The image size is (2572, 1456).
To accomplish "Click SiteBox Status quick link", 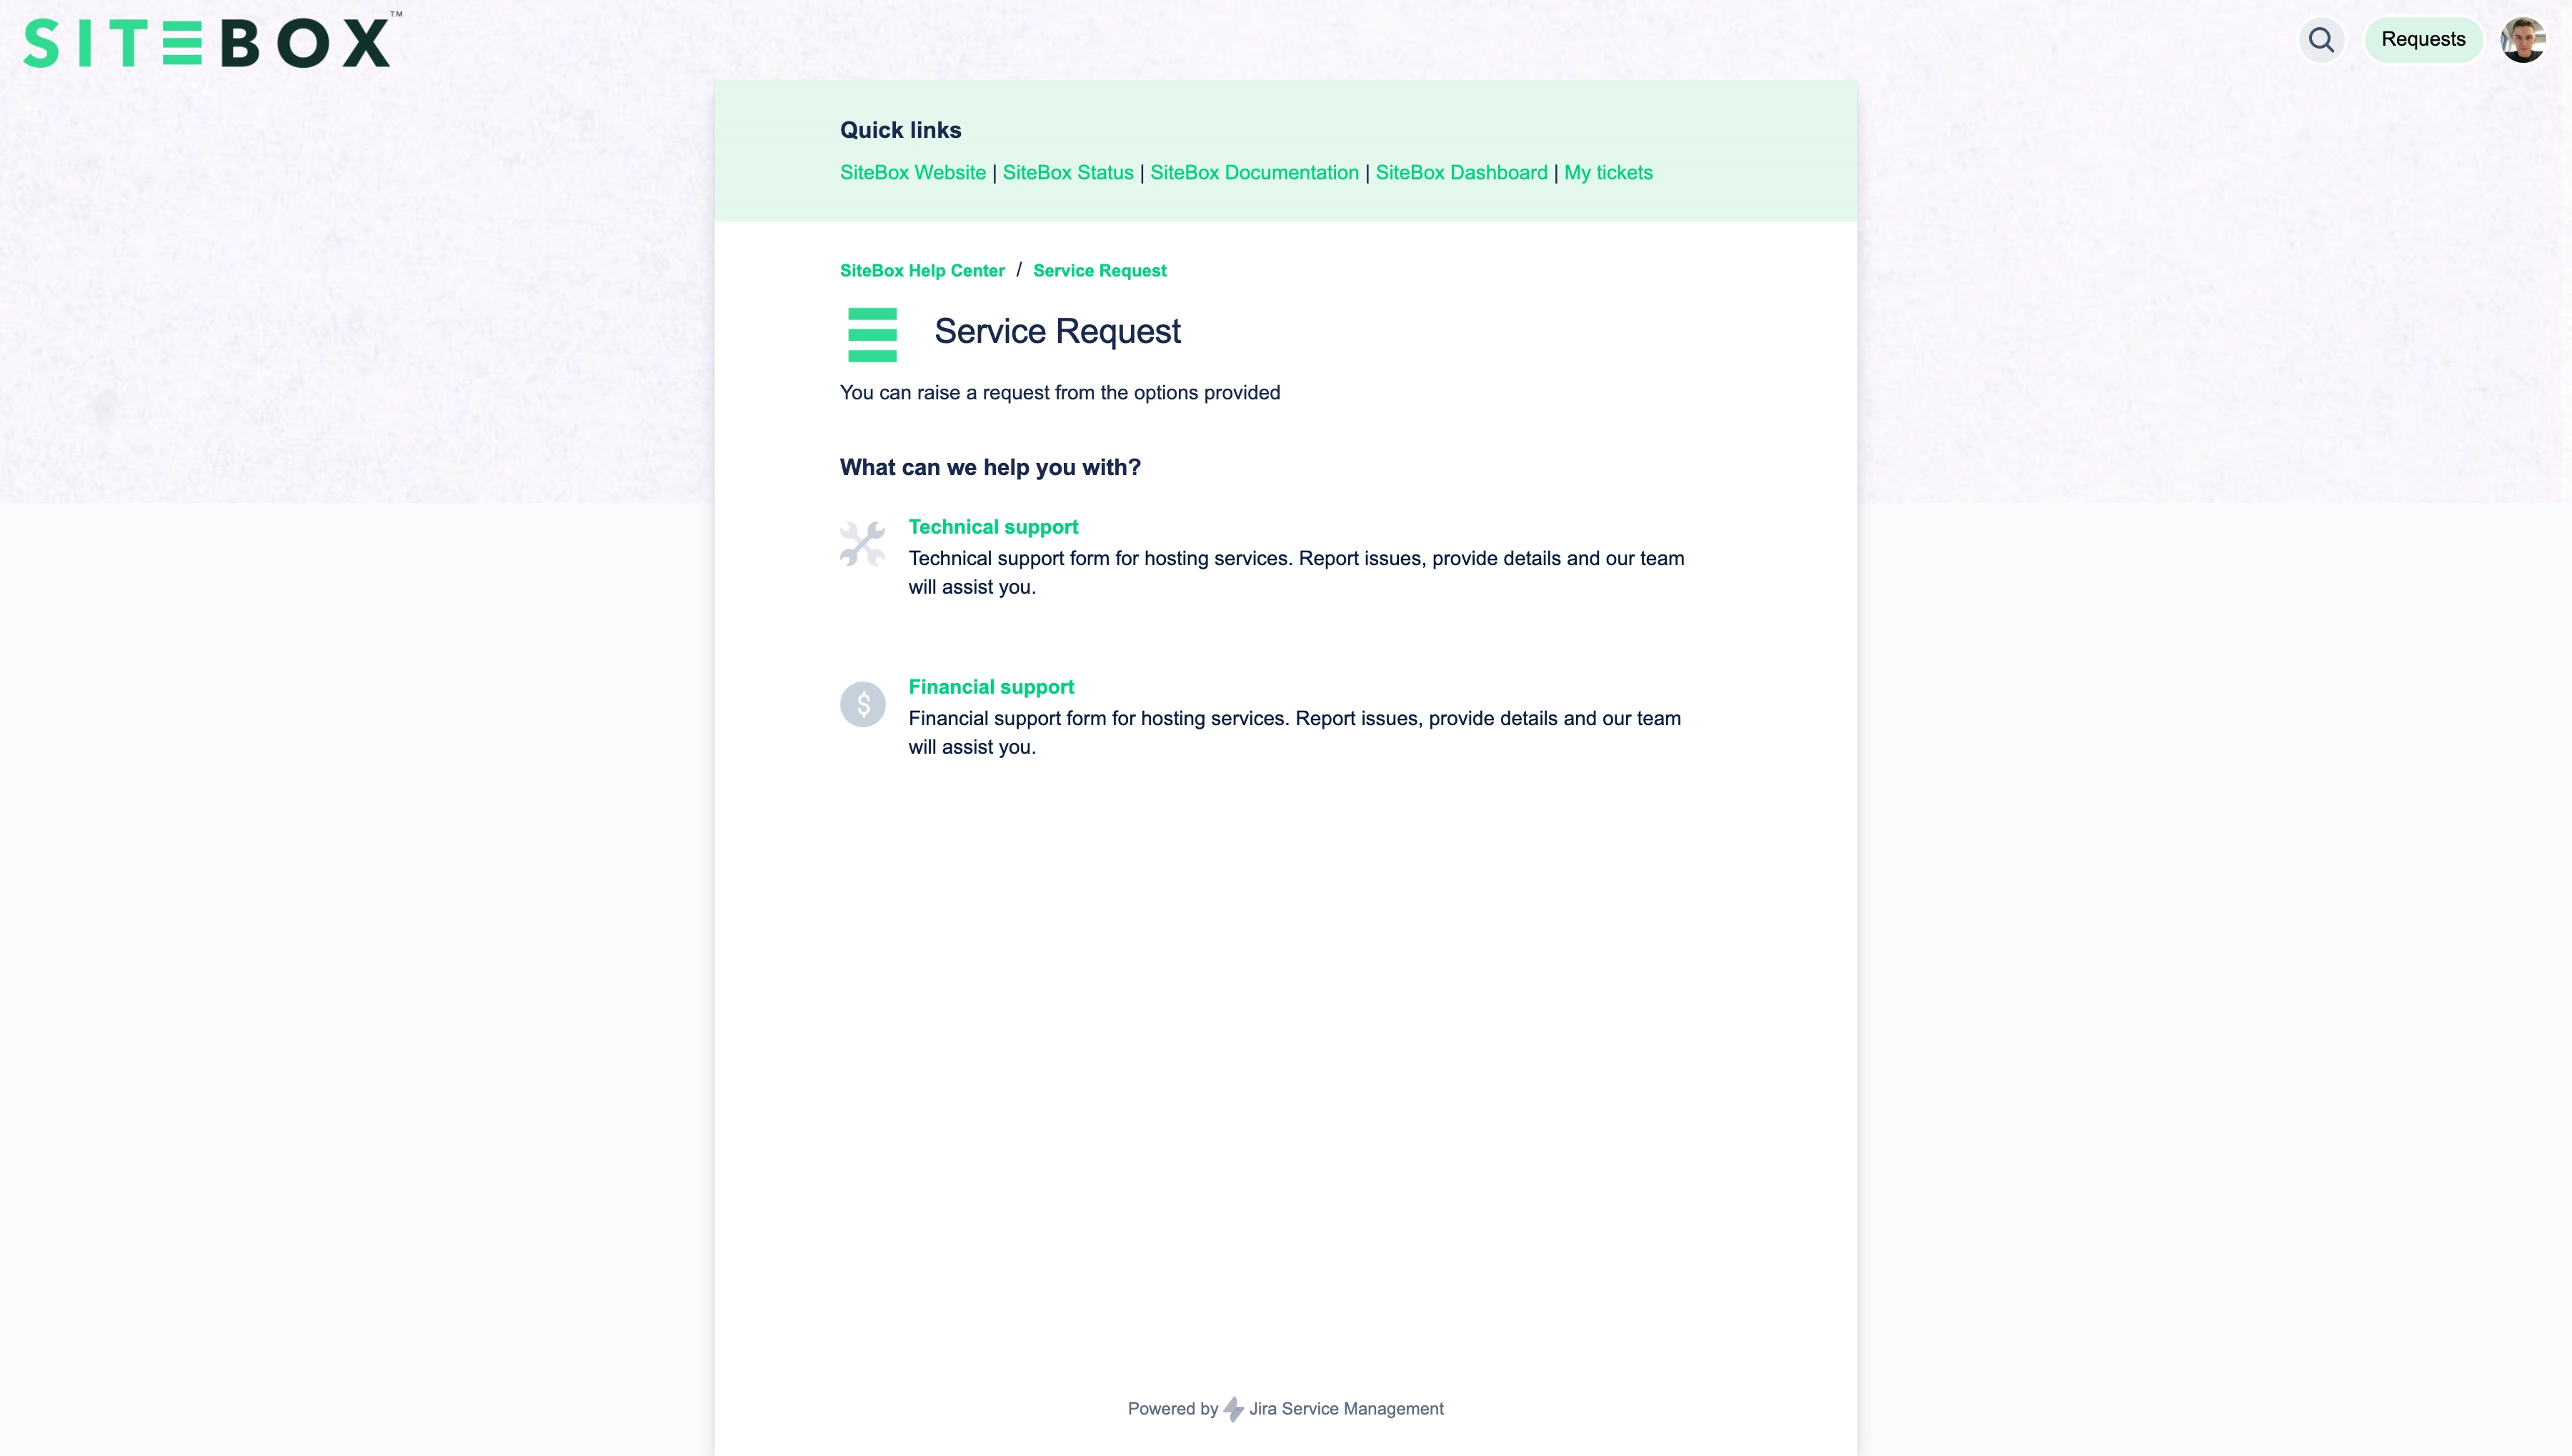I will [x=1067, y=173].
